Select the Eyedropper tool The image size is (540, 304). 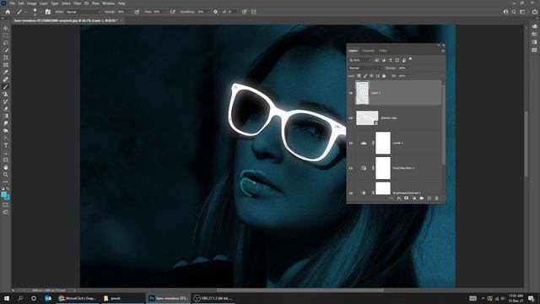pyautogui.click(x=6, y=72)
